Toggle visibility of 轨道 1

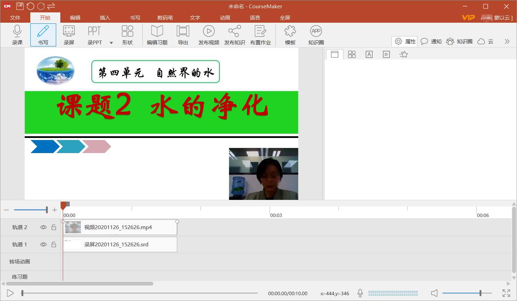click(43, 245)
